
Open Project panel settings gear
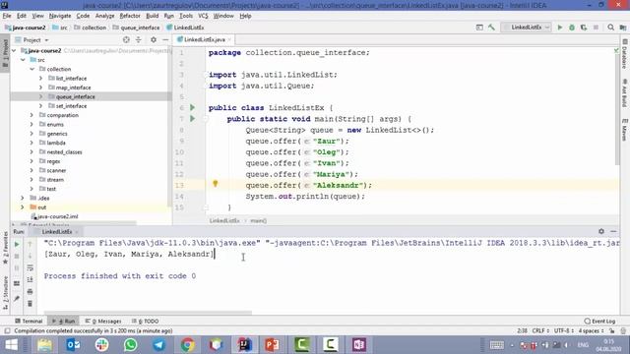(x=154, y=39)
